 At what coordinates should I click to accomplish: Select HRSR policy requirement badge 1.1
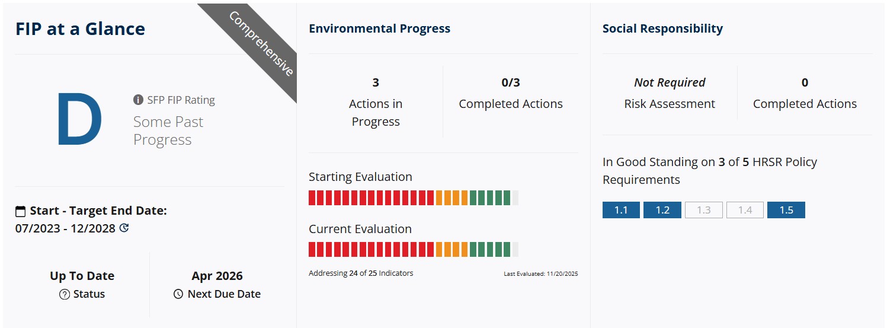coord(621,210)
